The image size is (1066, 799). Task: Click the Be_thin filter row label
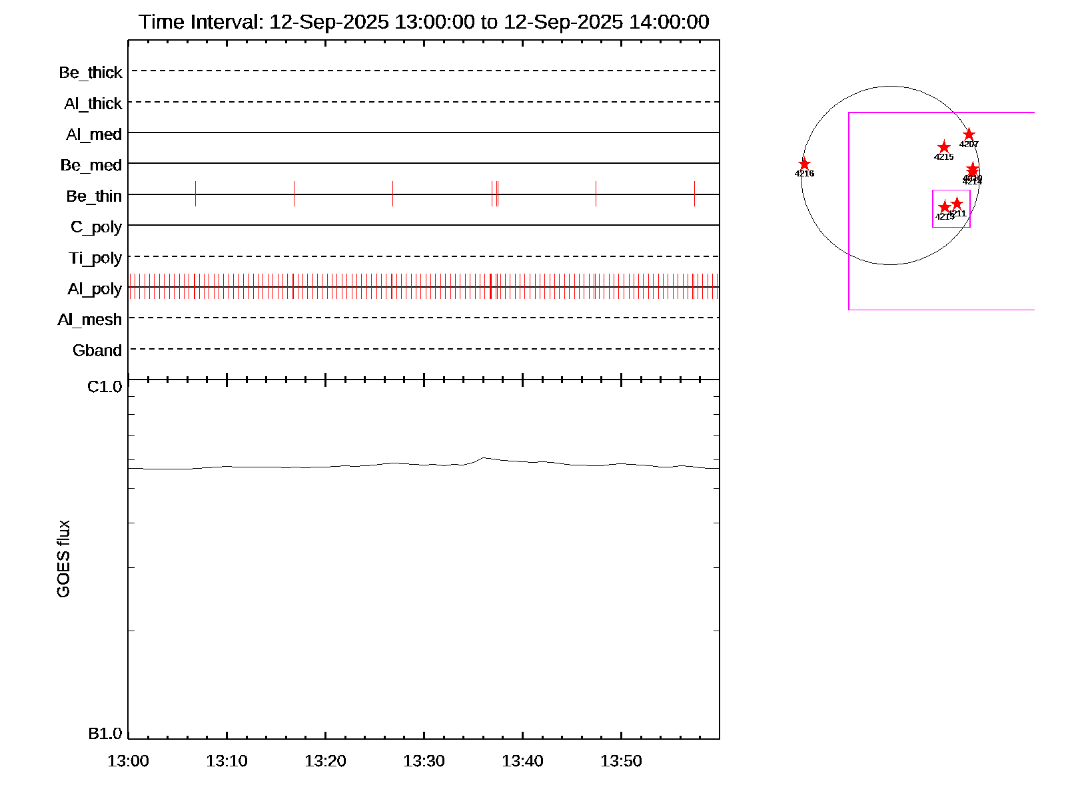point(94,196)
